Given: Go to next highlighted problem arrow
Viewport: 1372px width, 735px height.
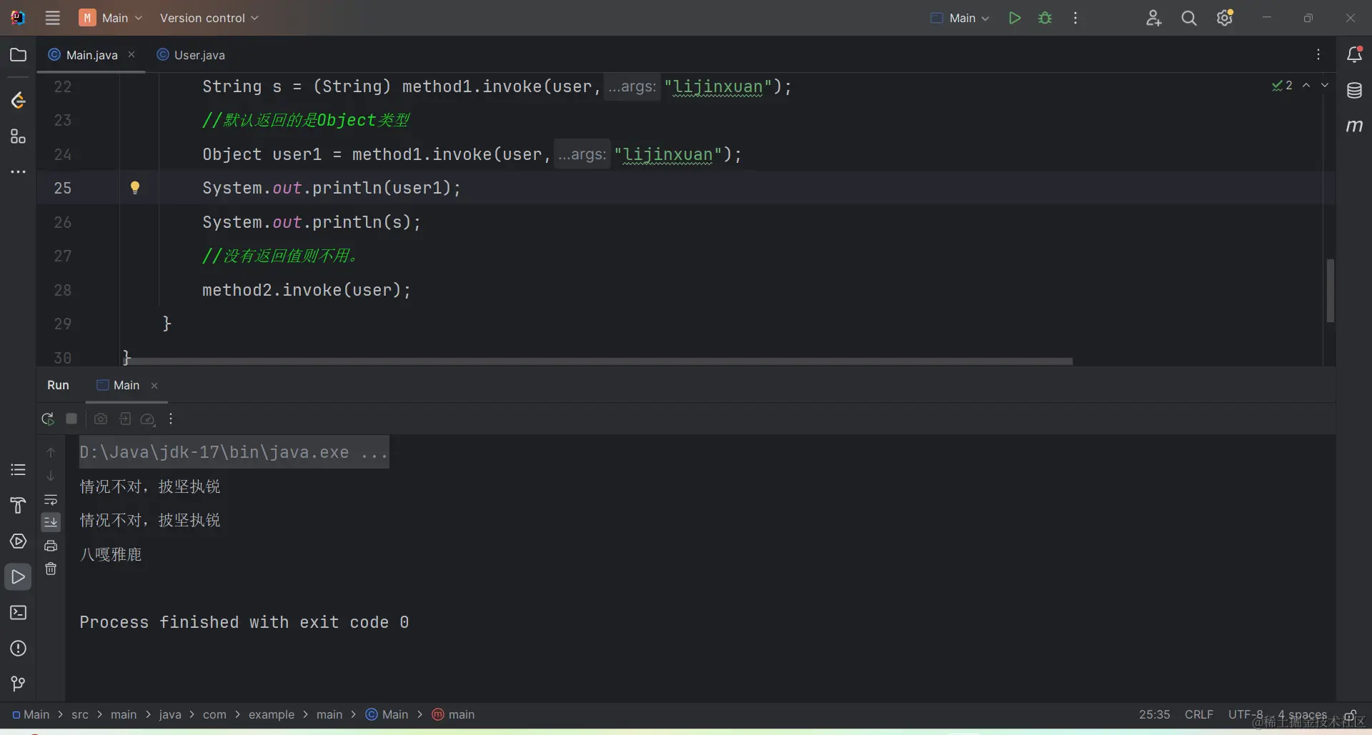Looking at the screenshot, I should 1325,85.
